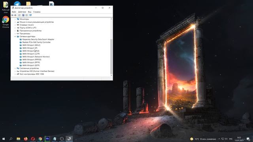Click the scan for hardware changes monitor icon
This screenshot has height=142, width=253.
(30, 15)
